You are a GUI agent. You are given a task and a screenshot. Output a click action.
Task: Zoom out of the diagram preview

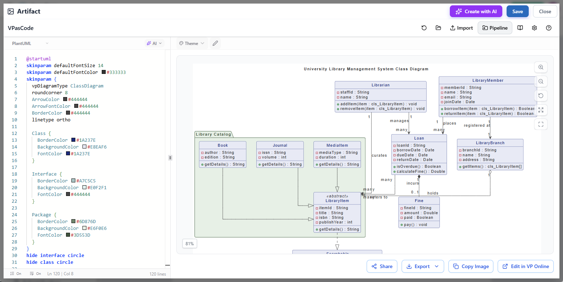click(541, 81)
